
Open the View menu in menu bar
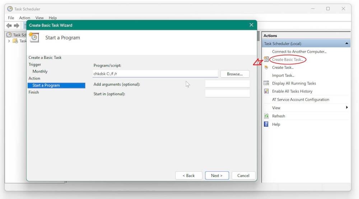[x=39, y=18]
